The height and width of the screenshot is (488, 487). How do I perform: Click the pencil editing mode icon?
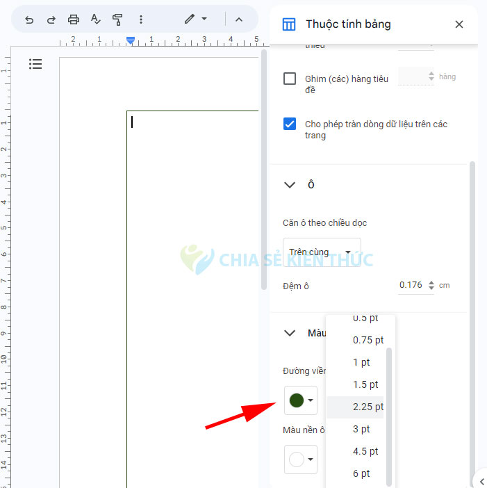click(x=190, y=19)
